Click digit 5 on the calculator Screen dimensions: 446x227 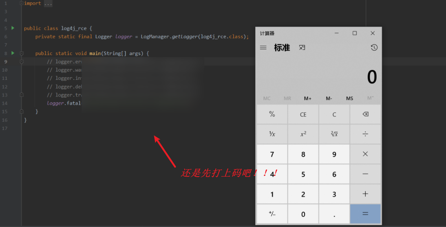303,174
